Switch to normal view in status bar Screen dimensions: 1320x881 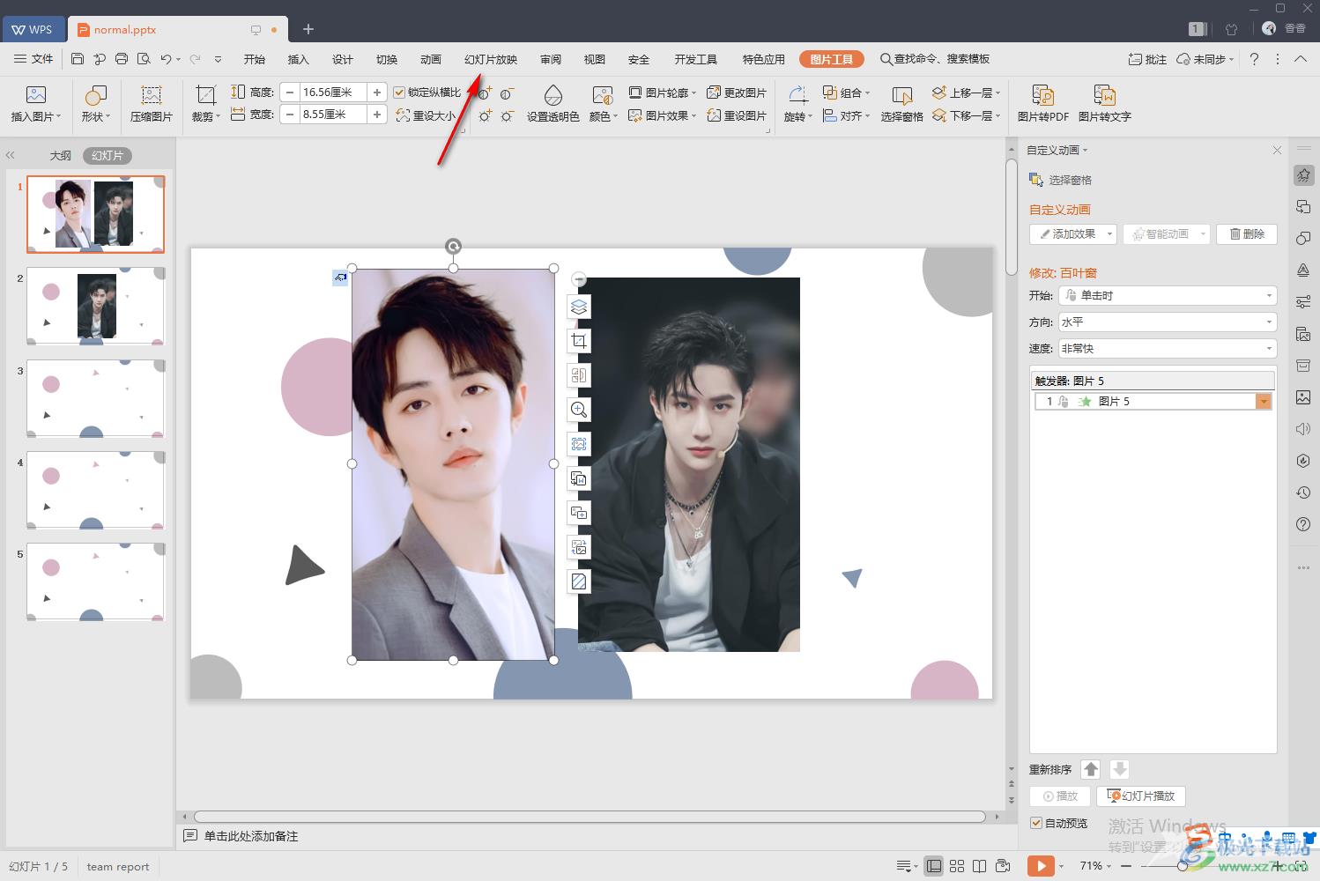(x=934, y=866)
